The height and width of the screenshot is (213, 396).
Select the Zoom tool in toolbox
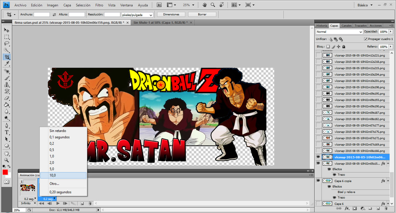point(6,160)
